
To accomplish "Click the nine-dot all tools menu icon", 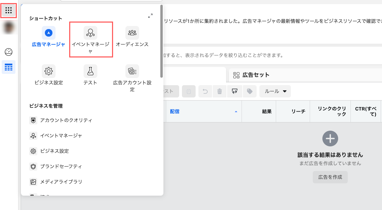I will tap(9, 11).
